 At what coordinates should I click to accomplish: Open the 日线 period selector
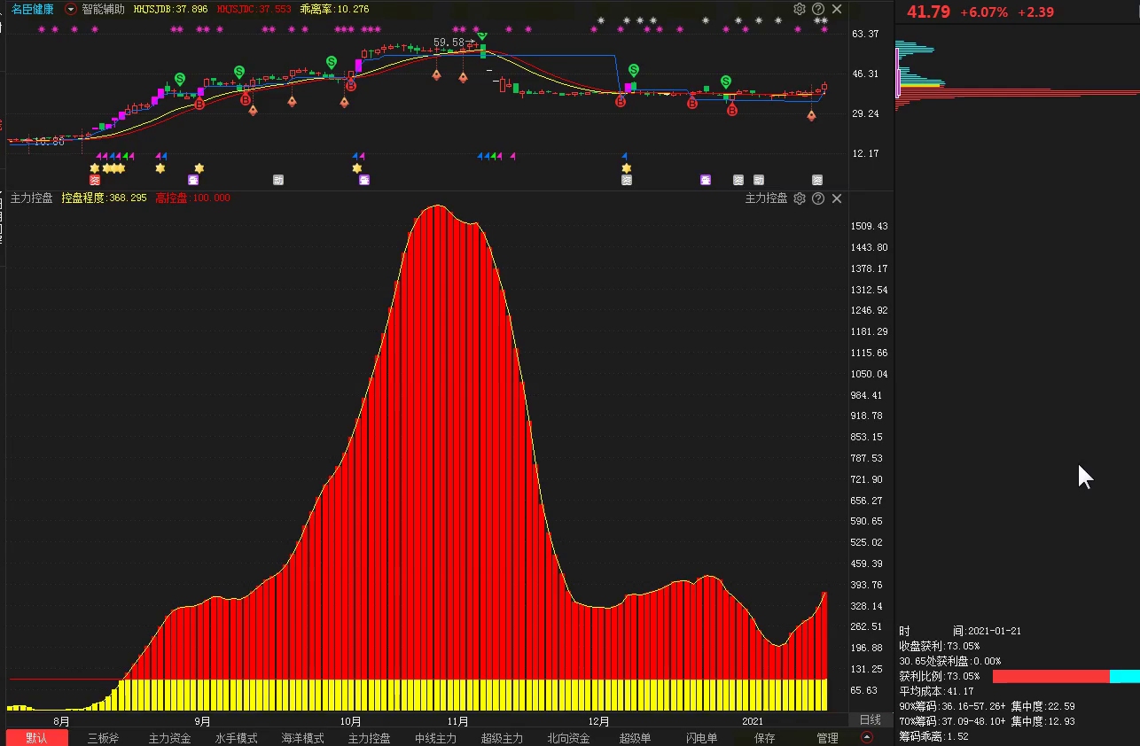(871, 720)
